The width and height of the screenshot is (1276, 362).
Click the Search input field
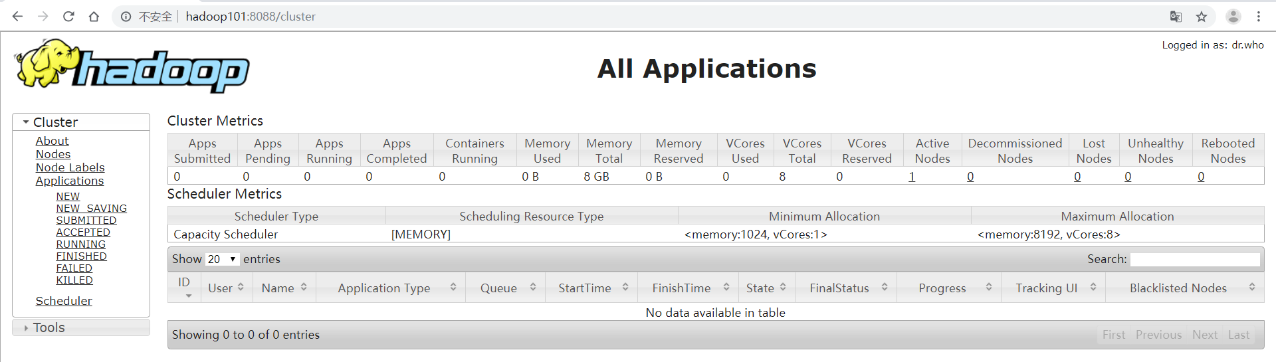(1195, 259)
